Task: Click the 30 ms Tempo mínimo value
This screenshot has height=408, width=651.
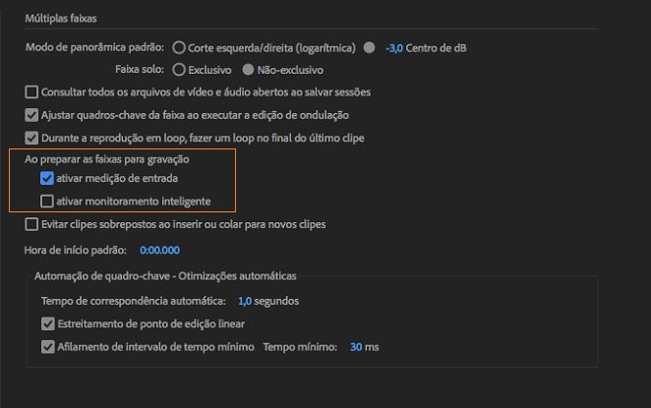Action: point(356,347)
